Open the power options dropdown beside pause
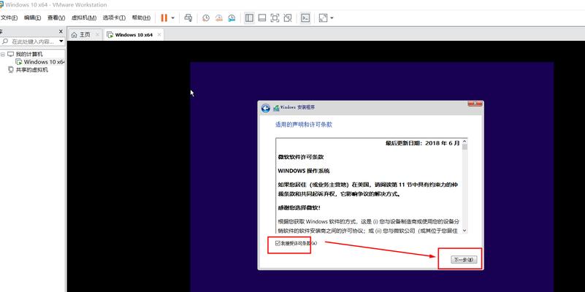 click(173, 18)
